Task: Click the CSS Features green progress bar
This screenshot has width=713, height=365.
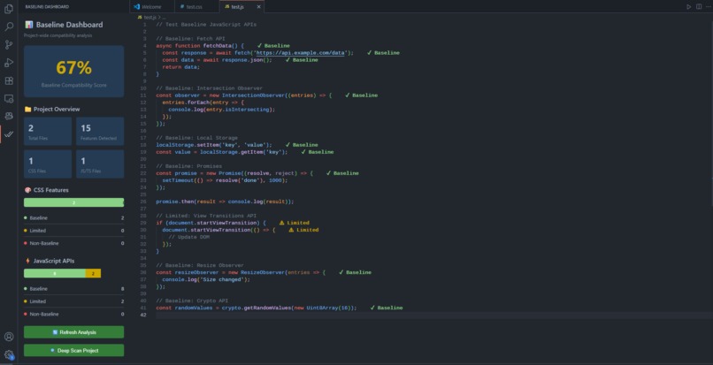Action: 73,202
